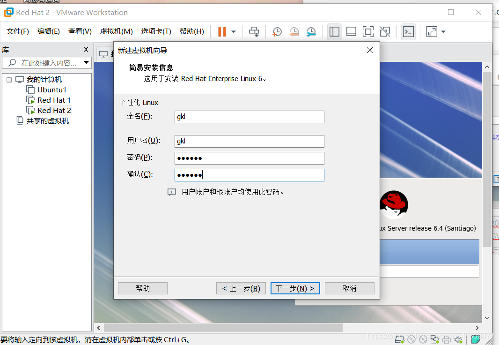Click the send Ctrl+Alt+Del toolbar icon

254,31
